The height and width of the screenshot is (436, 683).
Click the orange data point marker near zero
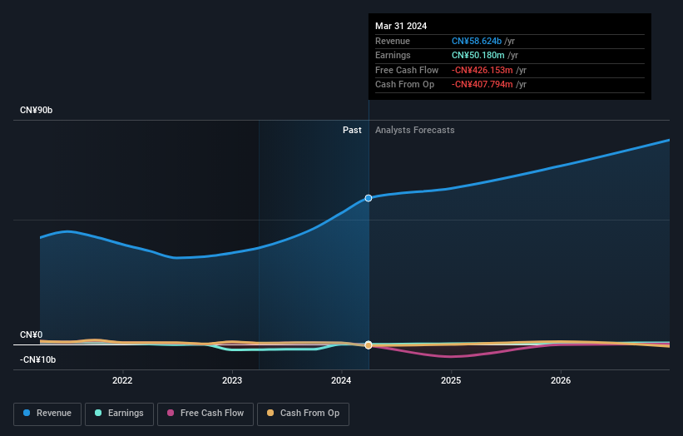click(369, 345)
